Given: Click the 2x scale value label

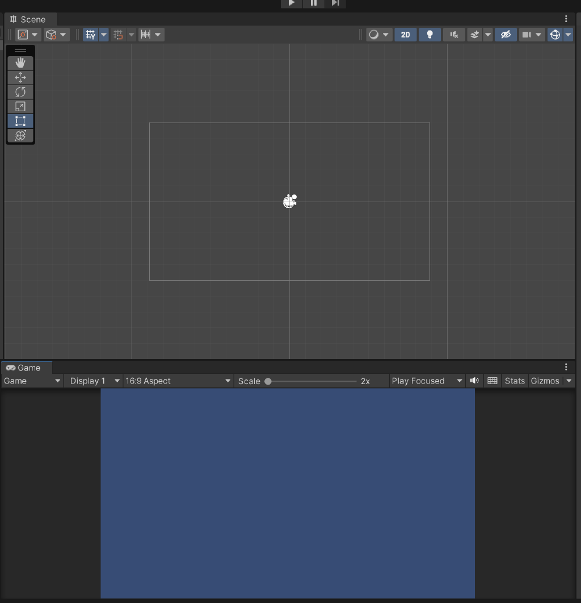Looking at the screenshot, I should 365,381.
